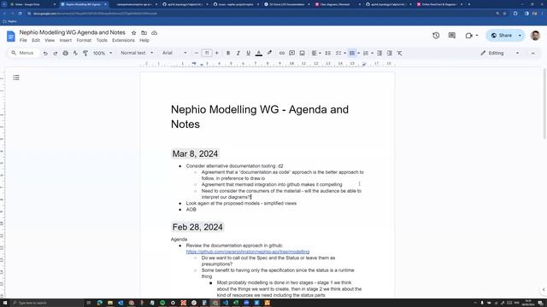Add a comment from toolbar icon
Screen dimensions: 547x307
[x=291, y=53]
